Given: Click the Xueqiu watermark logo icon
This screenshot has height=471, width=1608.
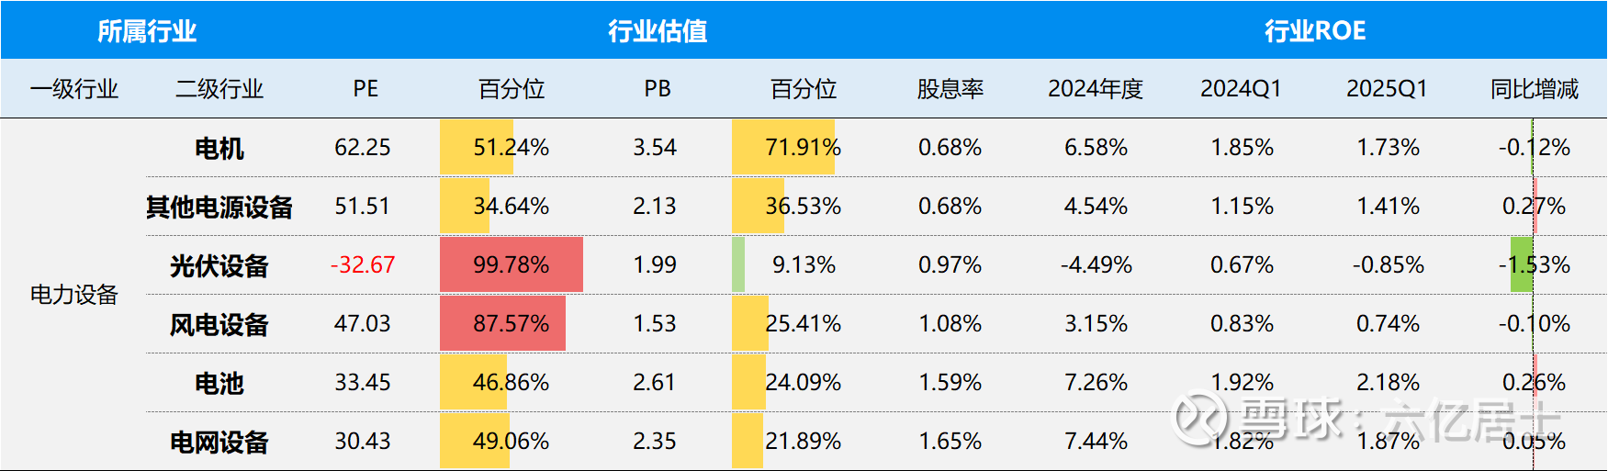Looking at the screenshot, I should pyautogui.click(x=1201, y=420).
